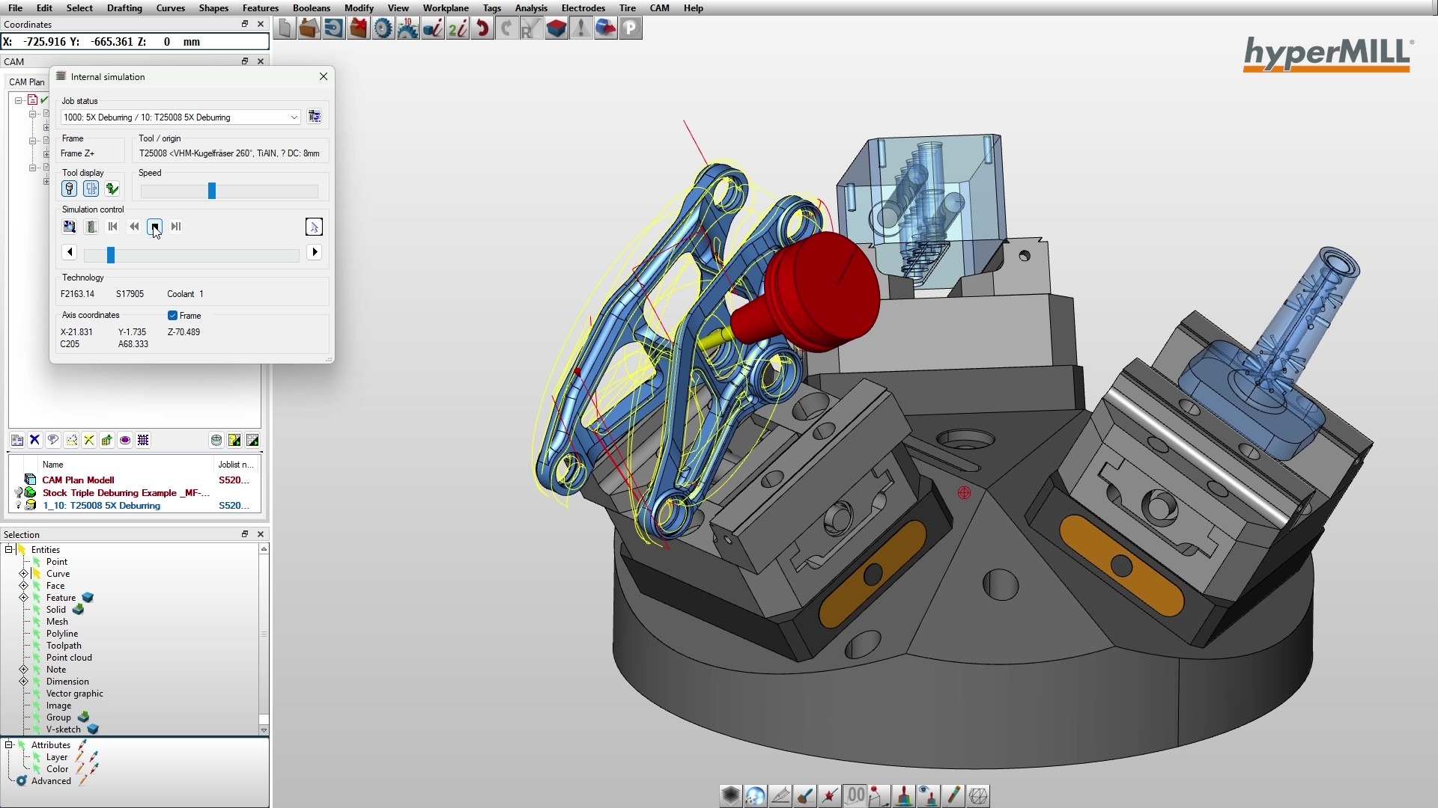Click the purple grid icon in CAM panel

(143, 440)
